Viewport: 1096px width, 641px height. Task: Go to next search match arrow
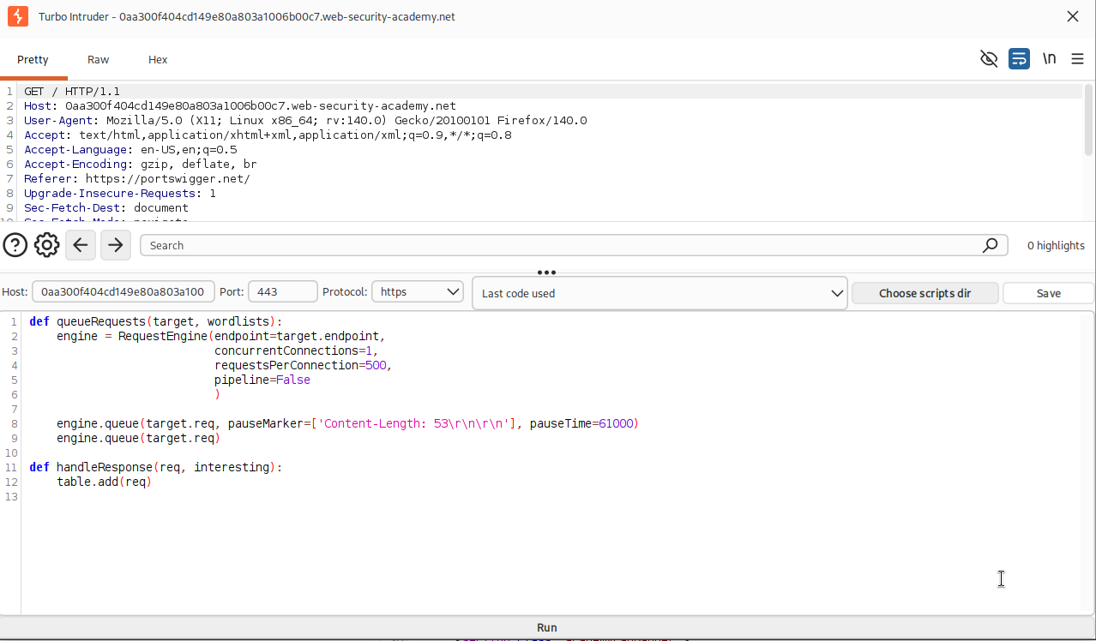pyautogui.click(x=116, y=245)
